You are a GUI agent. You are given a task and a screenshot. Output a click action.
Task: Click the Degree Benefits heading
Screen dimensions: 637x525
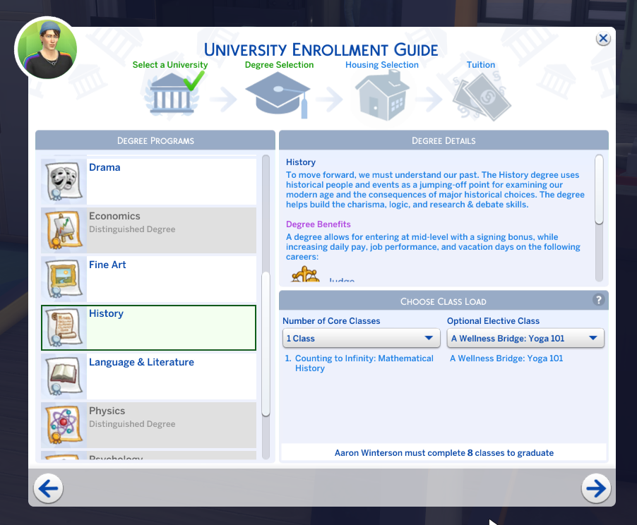(318, 224)
